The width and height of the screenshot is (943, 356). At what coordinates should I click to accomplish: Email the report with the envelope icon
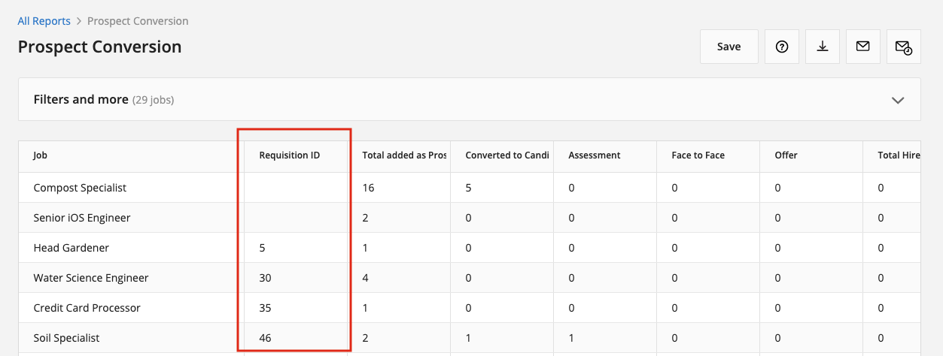point(863,47)
